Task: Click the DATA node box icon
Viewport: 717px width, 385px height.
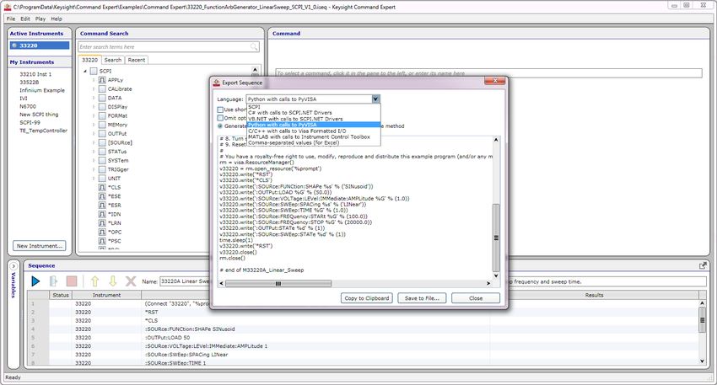Action: pyautogui.click(x=102, y=98)
